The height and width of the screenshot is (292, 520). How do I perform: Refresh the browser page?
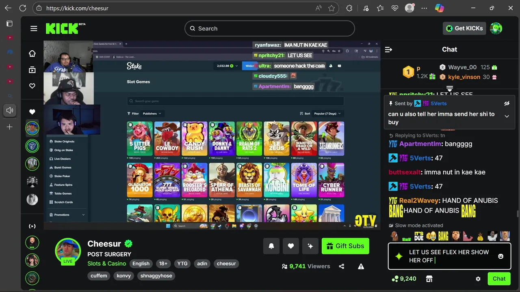[23, 8]
